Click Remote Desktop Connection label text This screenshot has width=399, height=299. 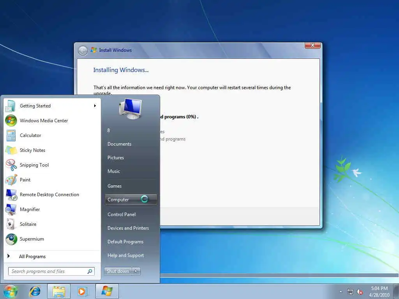pos(49,195)
